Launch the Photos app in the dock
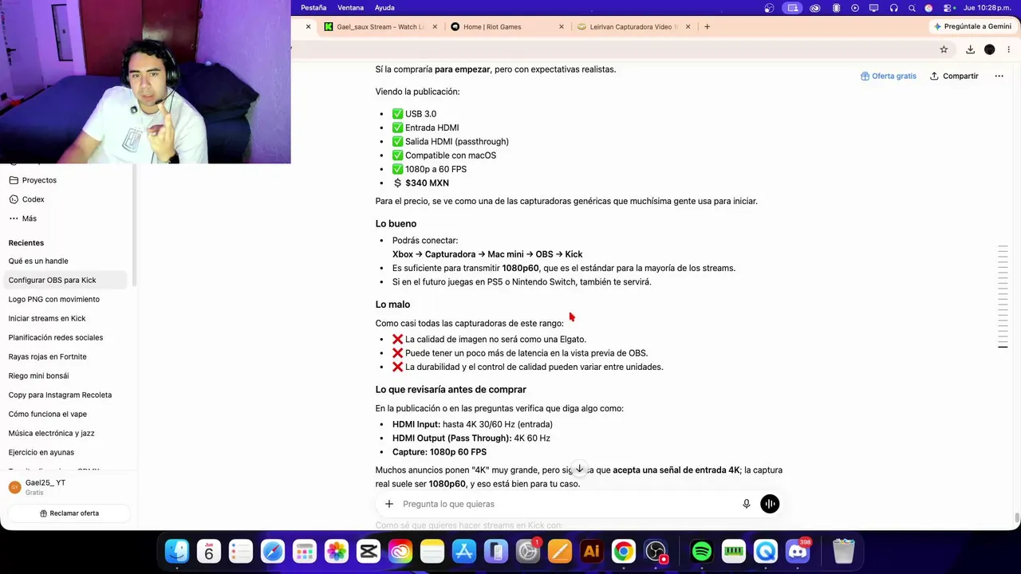The width and height of the screenshot is (1021, 574). pyautogui.click(x=337, y=551)
